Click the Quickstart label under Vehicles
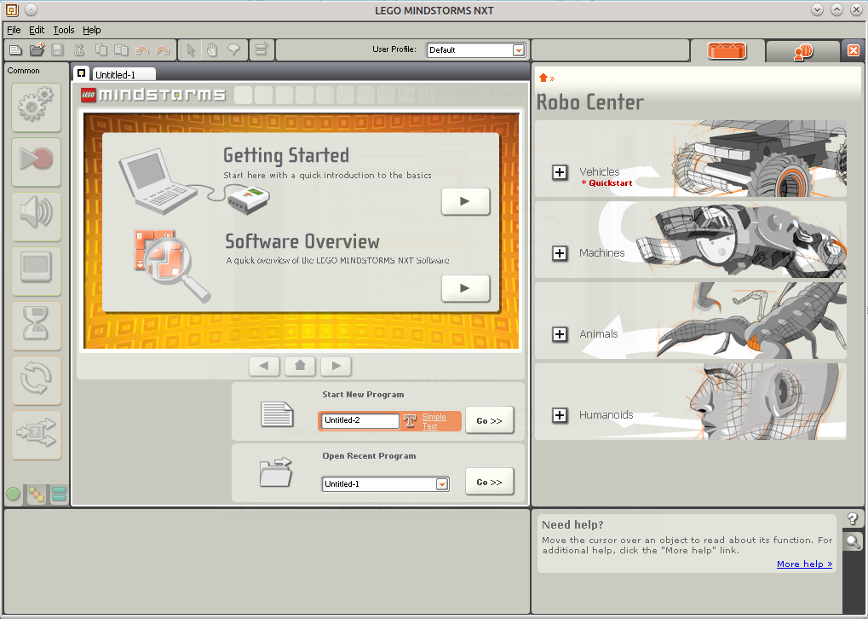The image size is (868, 619). (x=606, y=182)
